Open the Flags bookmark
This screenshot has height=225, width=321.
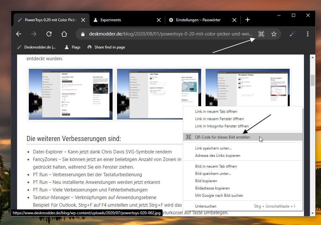73,47
